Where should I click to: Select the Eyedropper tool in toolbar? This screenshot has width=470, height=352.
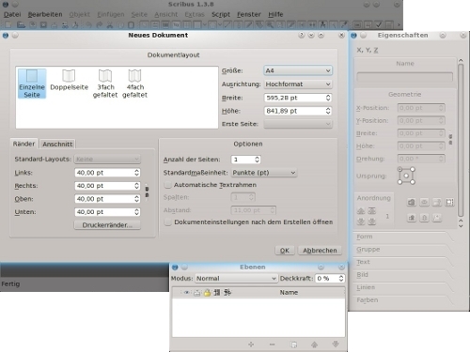pyautogui.click(x=344, y=24)
